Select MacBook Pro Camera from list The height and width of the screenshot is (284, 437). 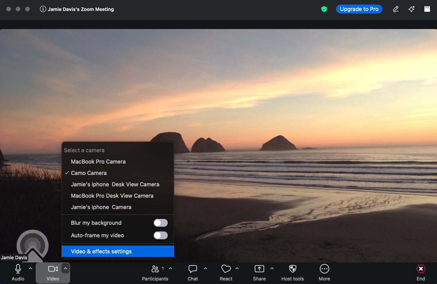(x=98, y=162)
